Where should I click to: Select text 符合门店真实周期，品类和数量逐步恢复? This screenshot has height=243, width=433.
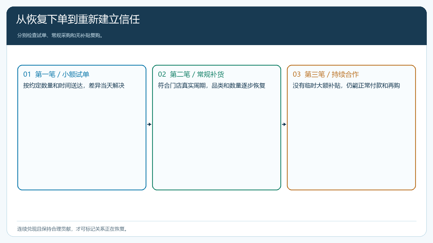(212, 86)
